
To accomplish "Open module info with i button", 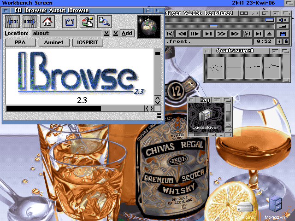I will point(279,41).
